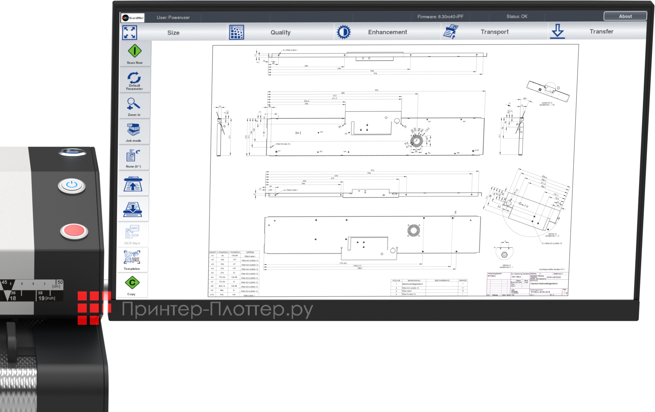655x412 pixels.
Task: Select the upward paper eject scan icon
Action: [x=134, y=184]
